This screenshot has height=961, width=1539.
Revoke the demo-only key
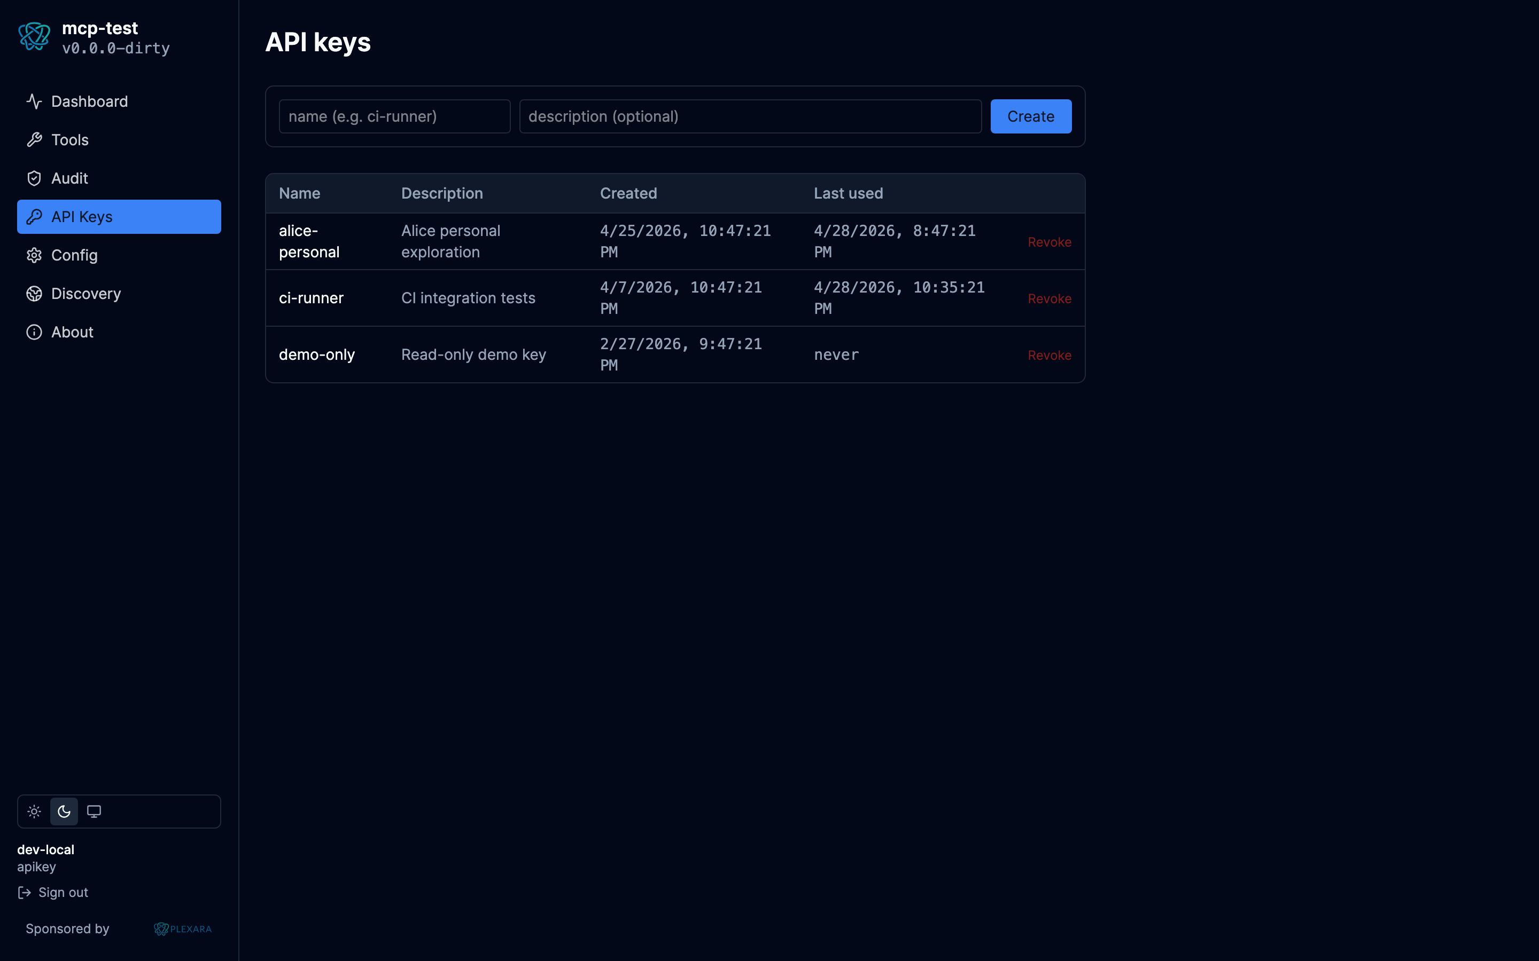coord(1048,355)
